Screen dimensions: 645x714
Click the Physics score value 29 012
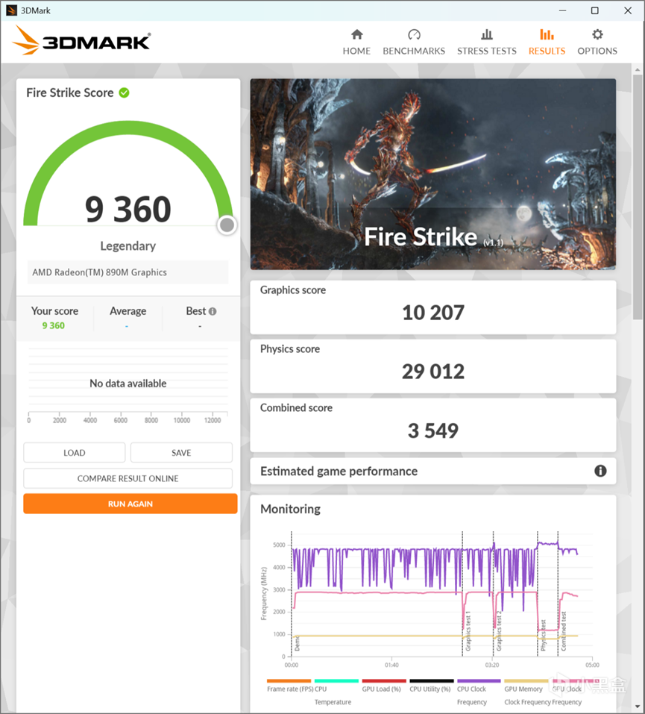tap(433, 372)
